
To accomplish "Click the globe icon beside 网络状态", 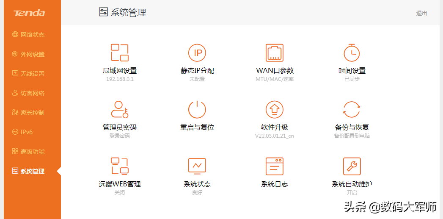I will pos(15,34).
